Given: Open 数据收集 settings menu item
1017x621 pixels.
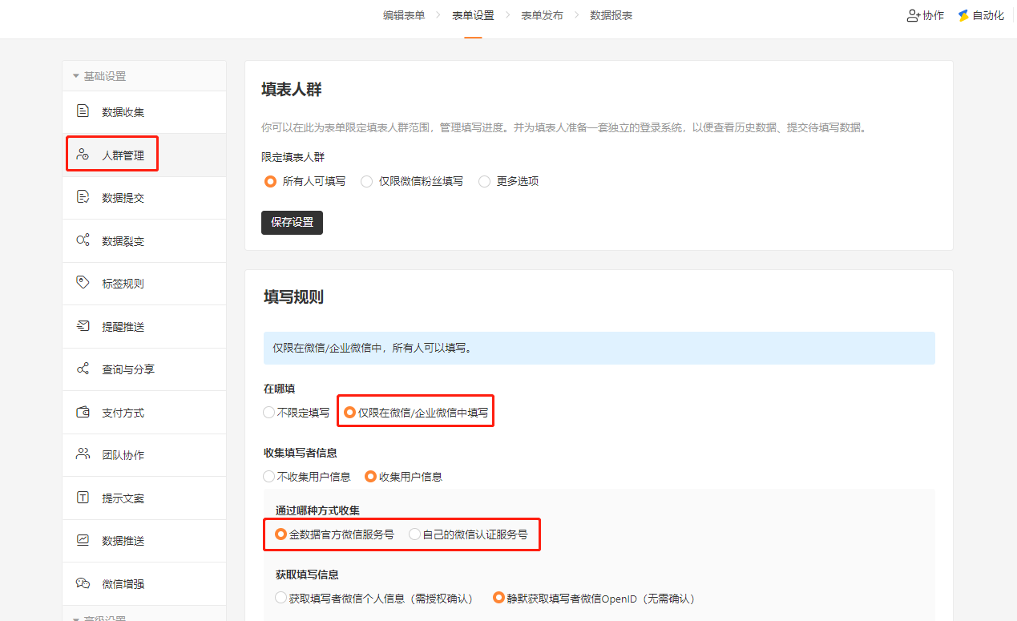Looking at the screenshot, I should click(144, 111).
